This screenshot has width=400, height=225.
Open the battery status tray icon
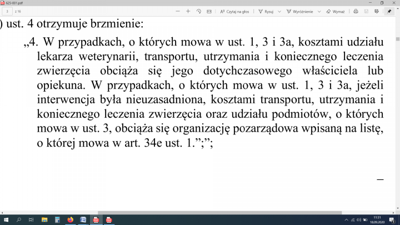click(x=365, y=220)
